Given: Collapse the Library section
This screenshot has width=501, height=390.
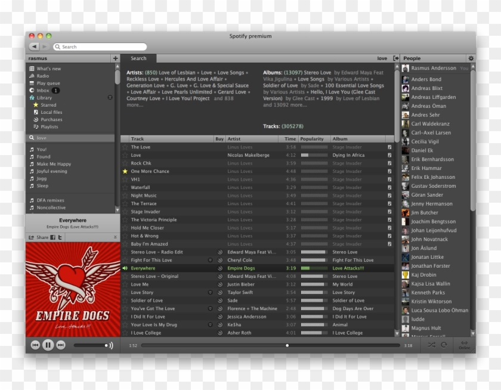Looking at the screenshot, I should click(110, 97).
